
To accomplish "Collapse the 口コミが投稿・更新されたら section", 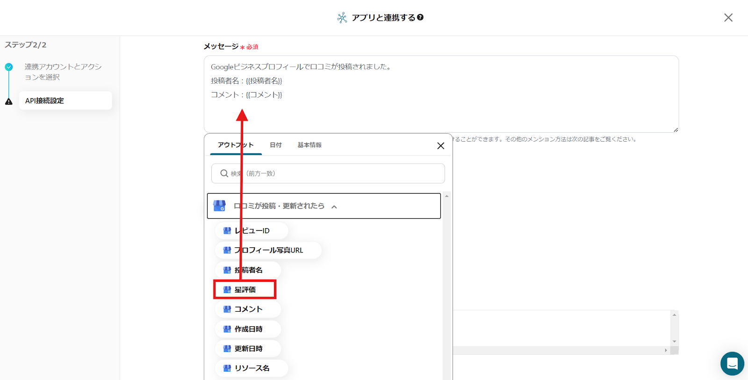I will (334, 207).
